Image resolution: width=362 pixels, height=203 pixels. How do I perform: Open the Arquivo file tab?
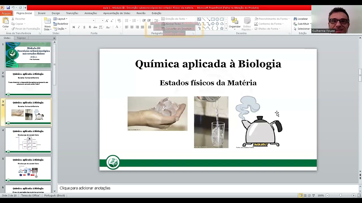[x=6, y=13]
